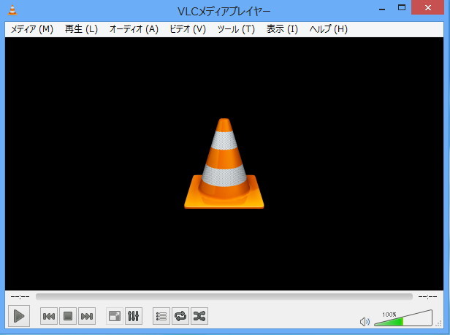Show the playlist view
The height and width of the screenshot is (335, 450).
[161, 316]
